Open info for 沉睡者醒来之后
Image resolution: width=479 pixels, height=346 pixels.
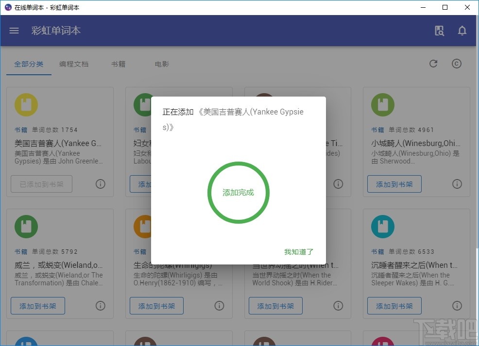pyautogui.click(x=457, y=306)
